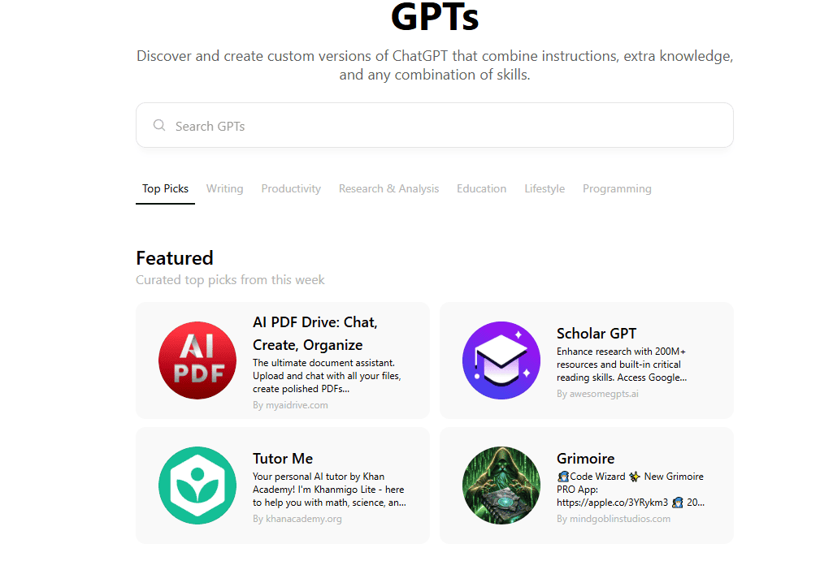Switch to the Education tab

pyautogui.click(x=481, y=188)
